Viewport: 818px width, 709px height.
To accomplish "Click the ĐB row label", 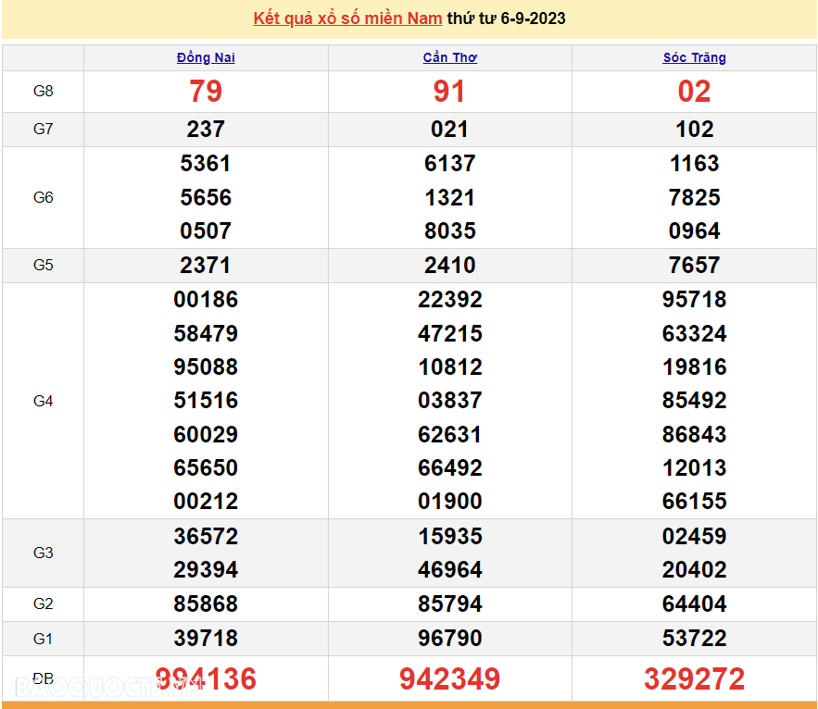I will [44, 678].
